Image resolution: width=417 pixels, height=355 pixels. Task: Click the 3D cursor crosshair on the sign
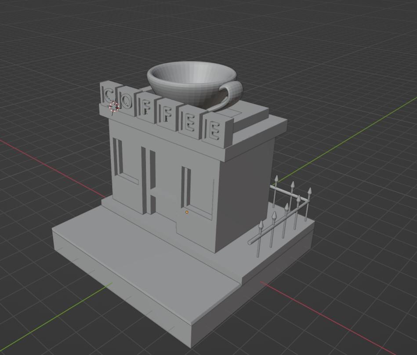coord(114,107)
